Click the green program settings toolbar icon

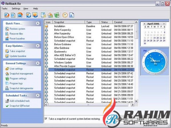(x=57, y=15)
